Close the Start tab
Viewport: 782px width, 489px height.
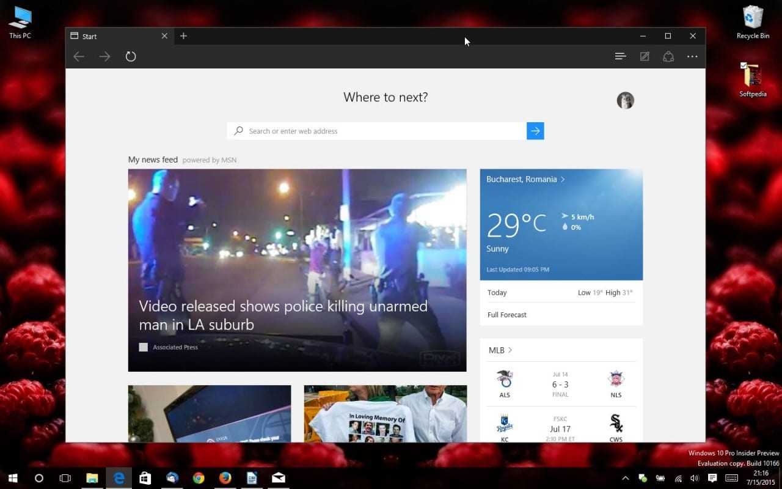coord(164,36)
